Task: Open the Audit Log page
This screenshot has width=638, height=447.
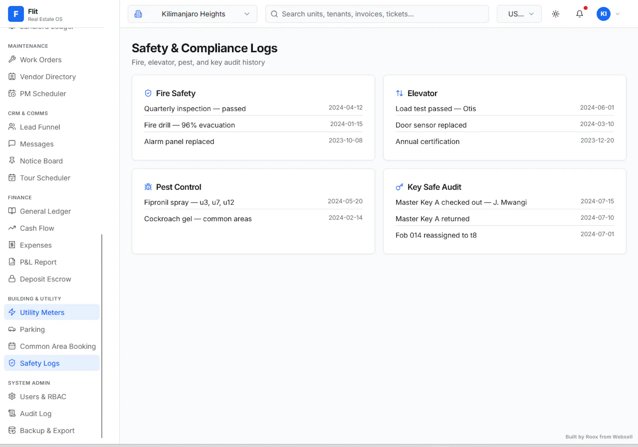Action: click(52, 414)
